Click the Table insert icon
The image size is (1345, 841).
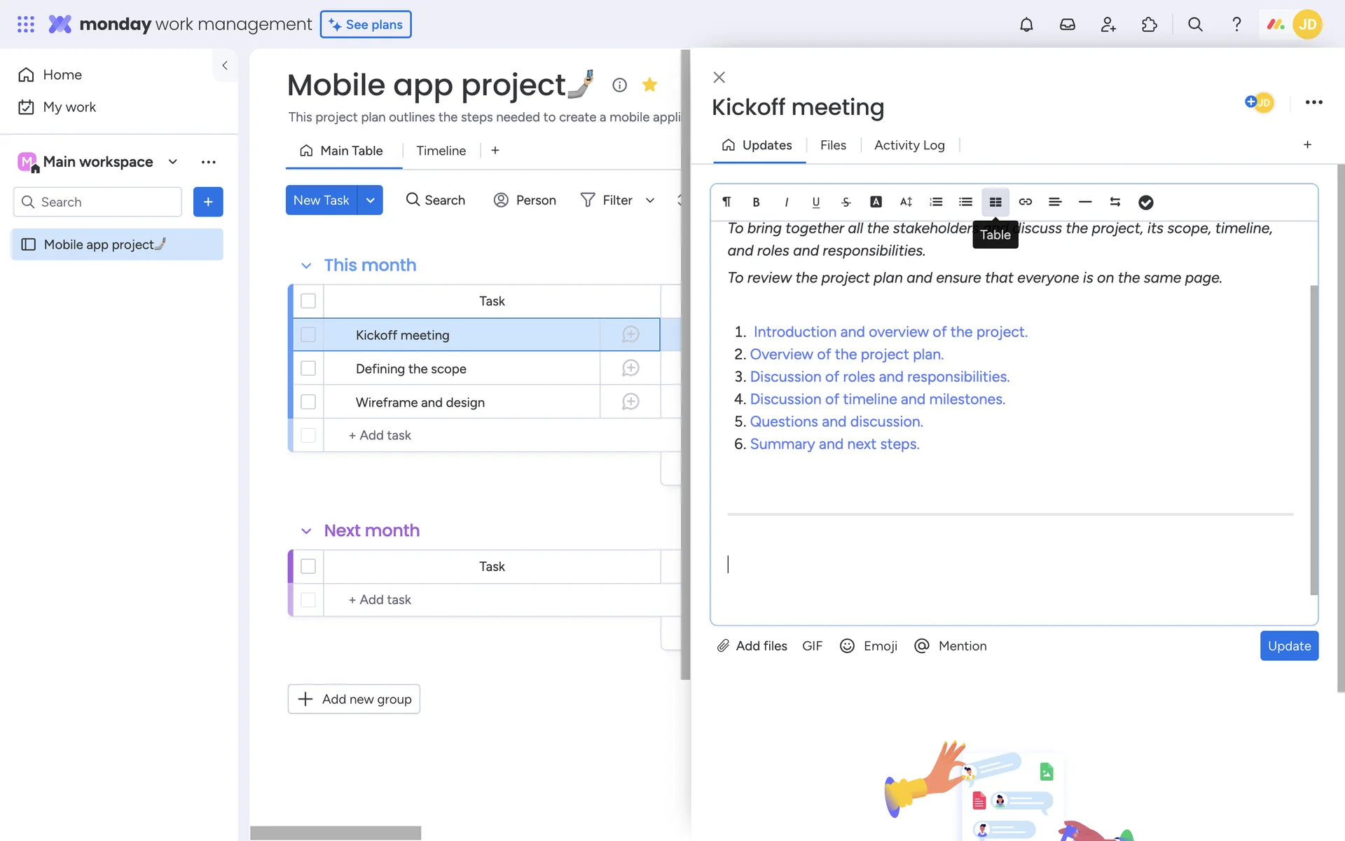tap(995, 202)
